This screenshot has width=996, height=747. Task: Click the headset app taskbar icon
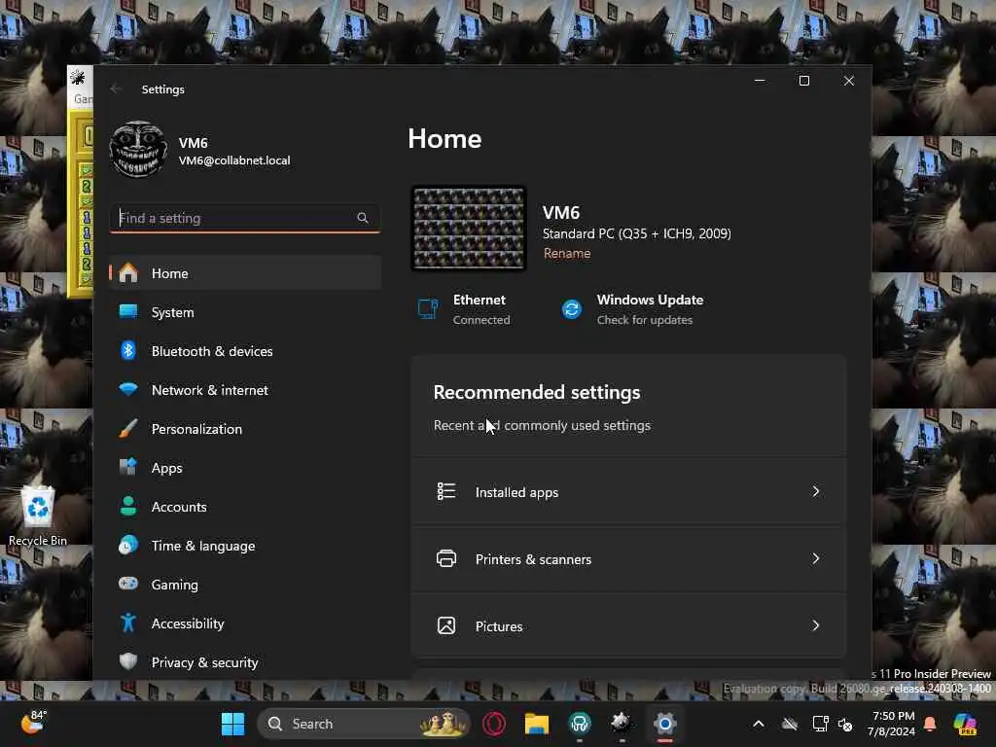pos(580,723)
